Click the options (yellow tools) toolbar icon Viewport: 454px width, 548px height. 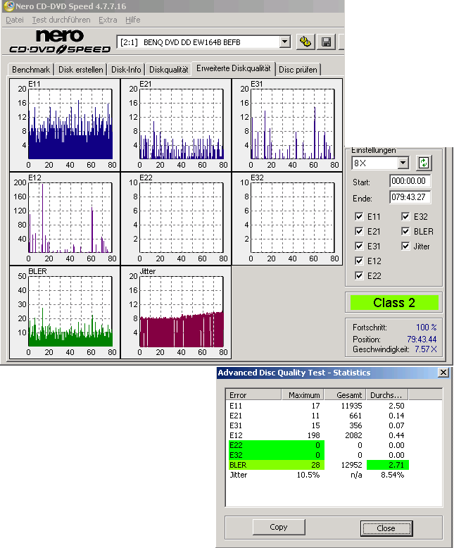pyautogui.click(x=305, y=42)
